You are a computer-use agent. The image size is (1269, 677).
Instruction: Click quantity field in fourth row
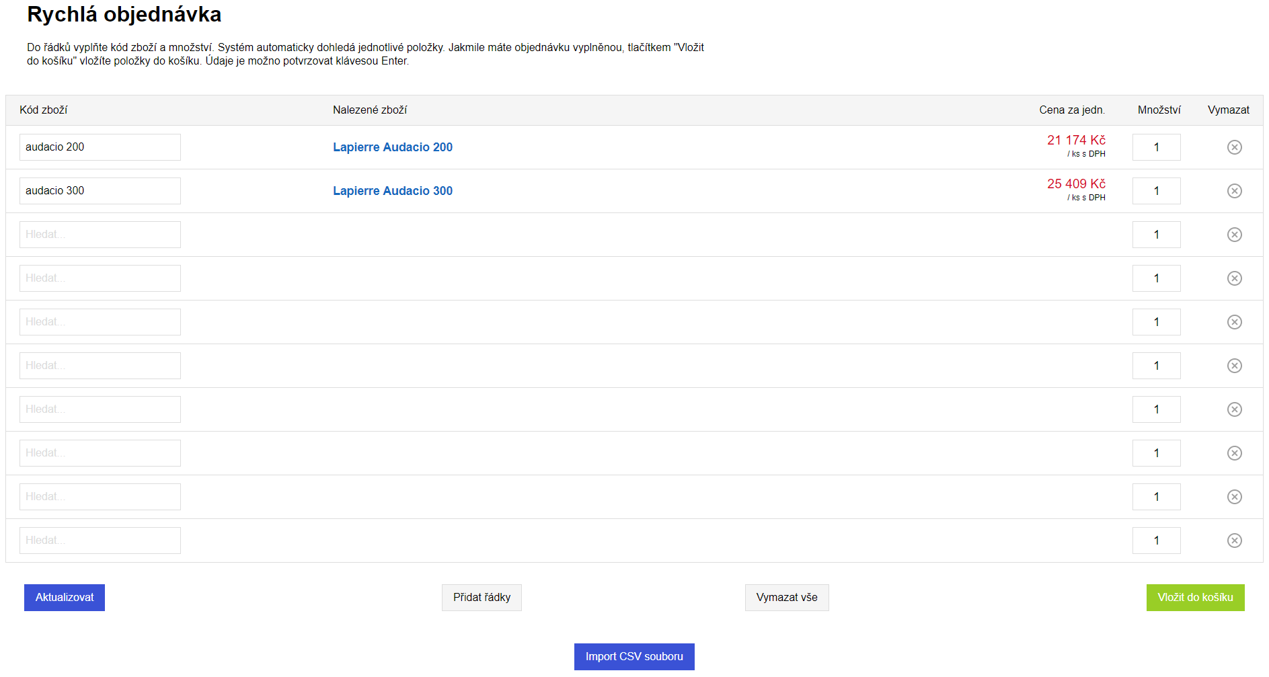[1157, 278]
